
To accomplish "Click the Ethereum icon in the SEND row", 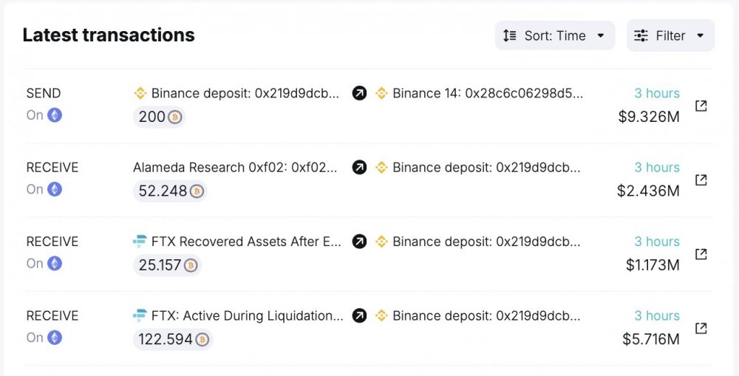I will point(55,115).
